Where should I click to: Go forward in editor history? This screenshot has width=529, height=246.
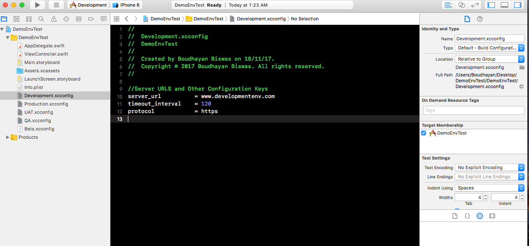pyautogui.click(x=136, y=19)
